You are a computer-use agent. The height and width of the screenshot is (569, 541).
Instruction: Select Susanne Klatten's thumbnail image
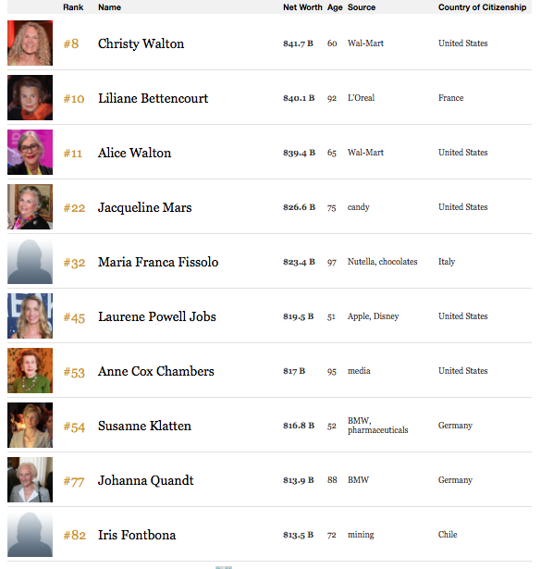pyautogui.click(x=31, y=426)
